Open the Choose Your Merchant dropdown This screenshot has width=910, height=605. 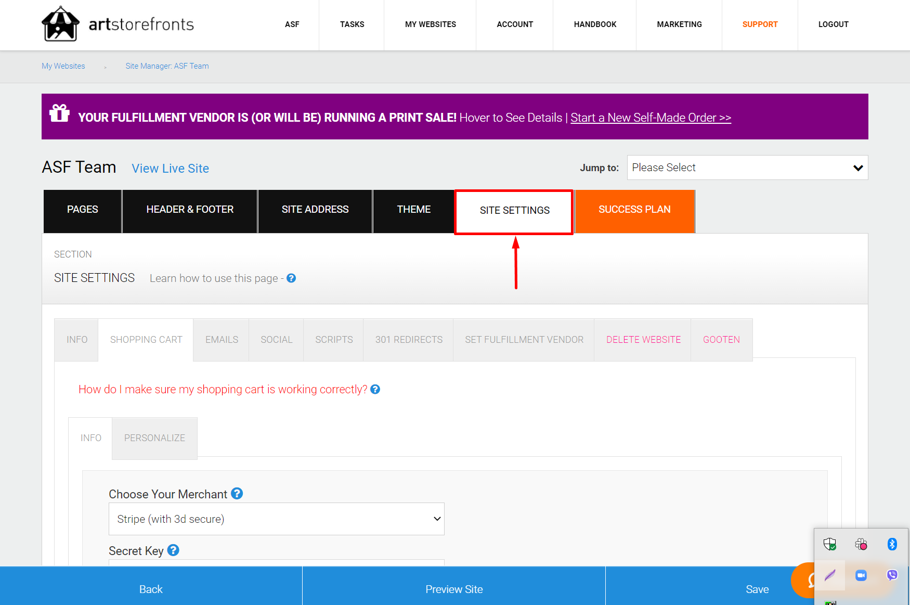click(276, 519)
